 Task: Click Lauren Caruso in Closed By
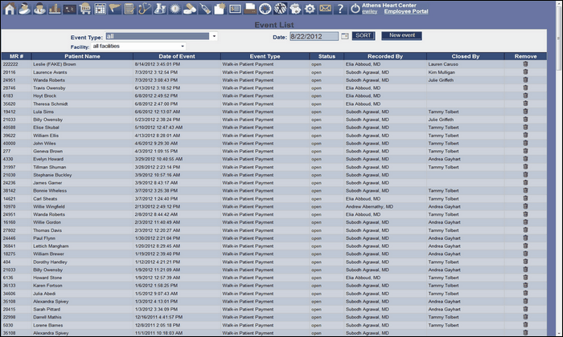[x=443, y=64]
